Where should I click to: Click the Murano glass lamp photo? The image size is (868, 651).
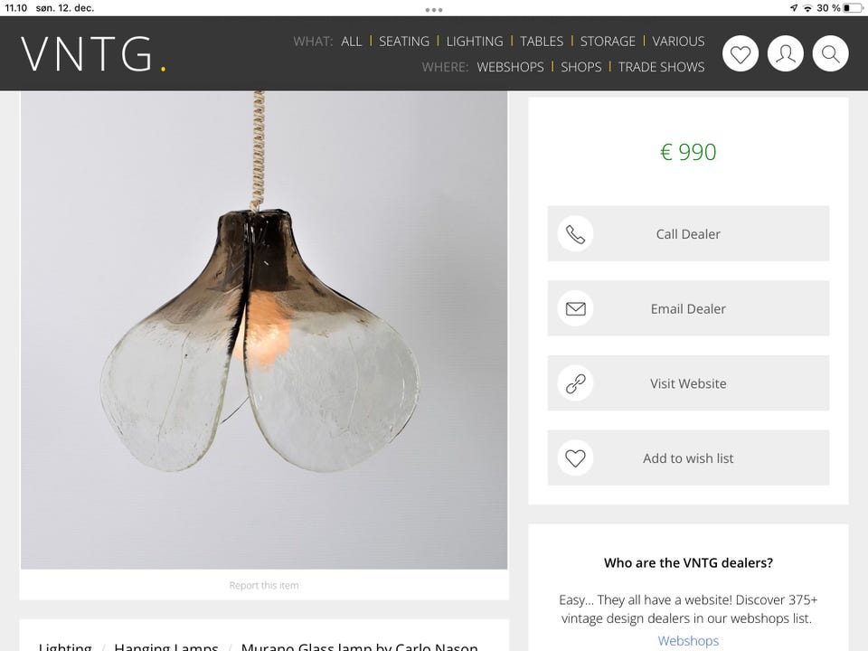coord(262,335)
